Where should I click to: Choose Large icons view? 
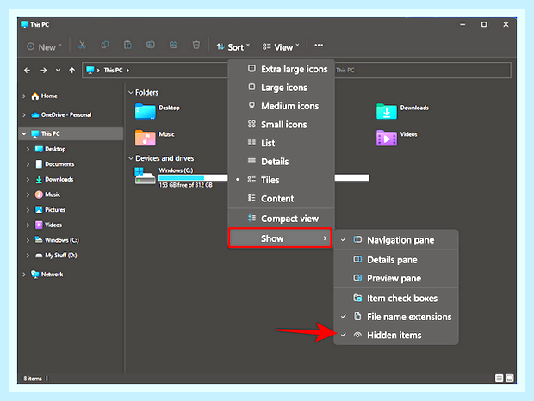click(281, 88)
